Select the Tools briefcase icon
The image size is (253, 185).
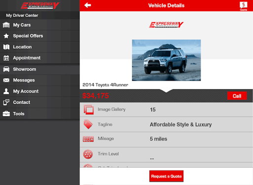[x=6, y=114]
